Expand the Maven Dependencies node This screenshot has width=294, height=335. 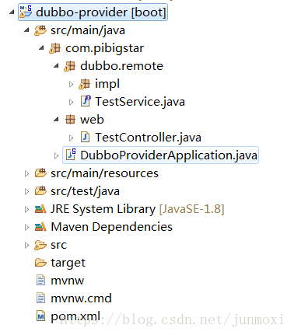(26, 227)
